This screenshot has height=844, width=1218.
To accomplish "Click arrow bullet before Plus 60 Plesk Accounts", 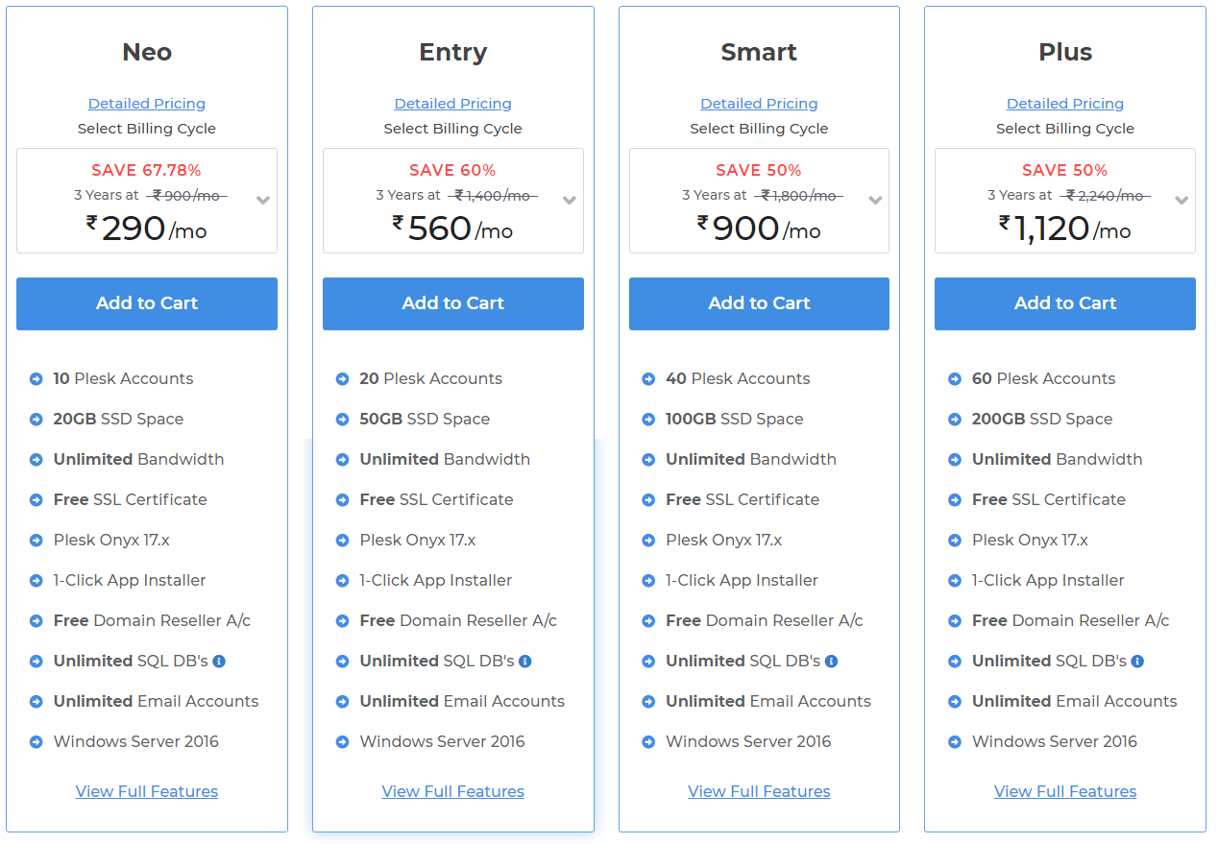I will (955, 379).
